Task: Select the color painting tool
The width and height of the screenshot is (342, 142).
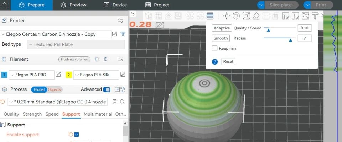Action: click(x=305, y=16)
